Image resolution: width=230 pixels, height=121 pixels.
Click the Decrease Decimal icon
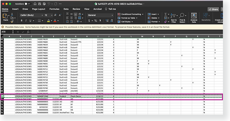point(112,20)
